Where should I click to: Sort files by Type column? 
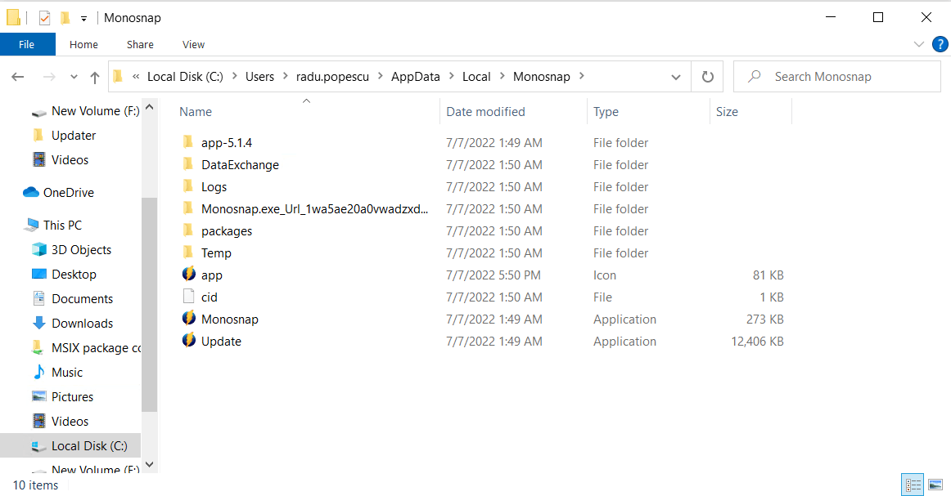[x=606, y=111]
